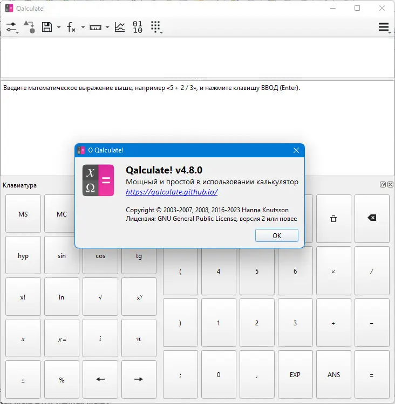Click the EXP key
This screenshot has height=404, width=395.
click(295, 374)
